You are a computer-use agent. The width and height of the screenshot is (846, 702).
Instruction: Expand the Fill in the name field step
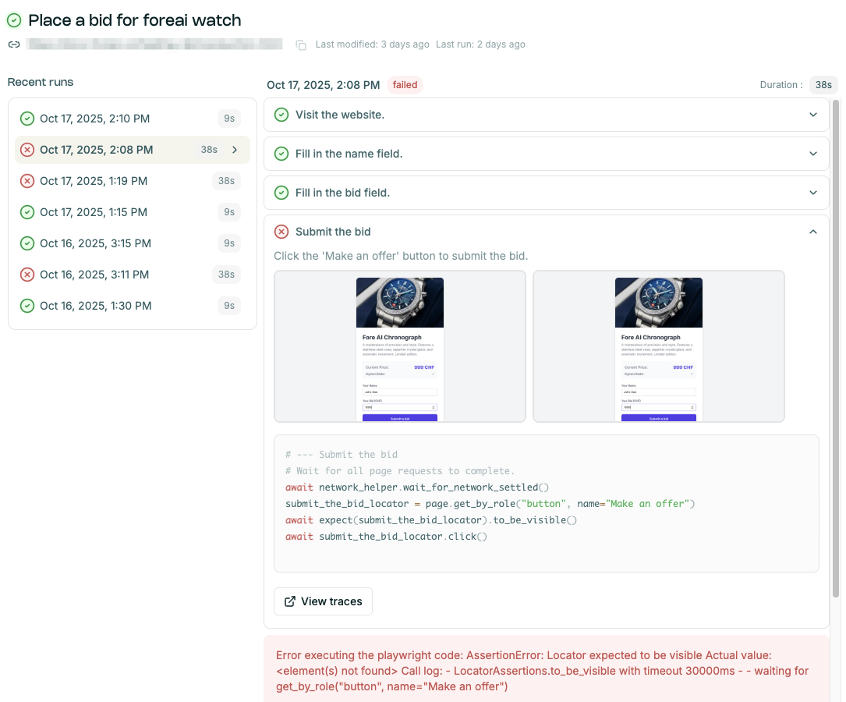click(813, 154)
